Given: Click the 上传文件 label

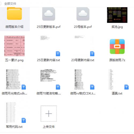Looking at the screenshot, I should point(49,127).
